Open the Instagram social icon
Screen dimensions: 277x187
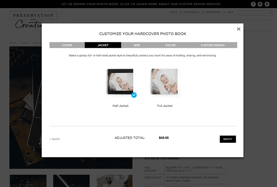260,4
